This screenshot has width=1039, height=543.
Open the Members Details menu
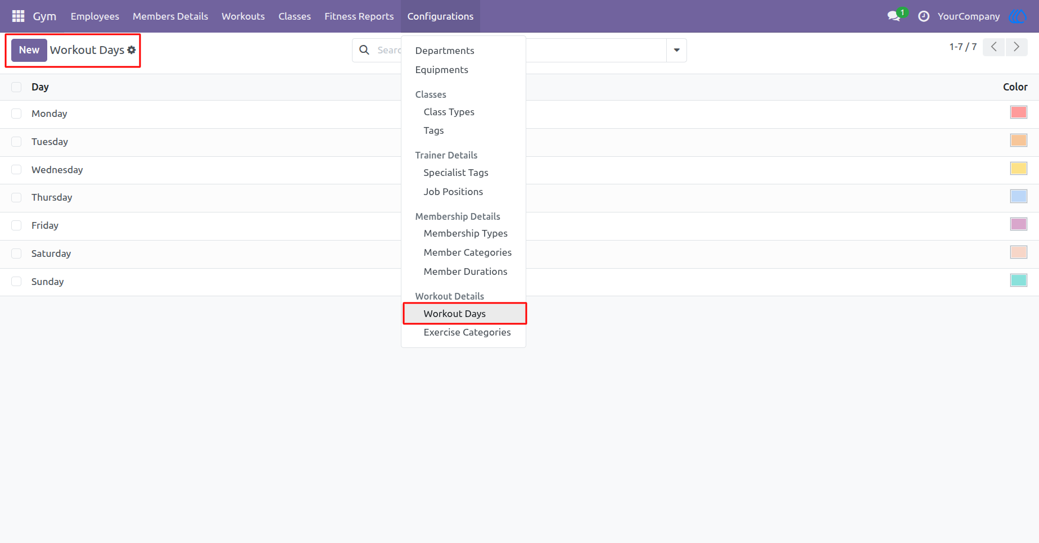pyautogui.click(x=170, y=16)
